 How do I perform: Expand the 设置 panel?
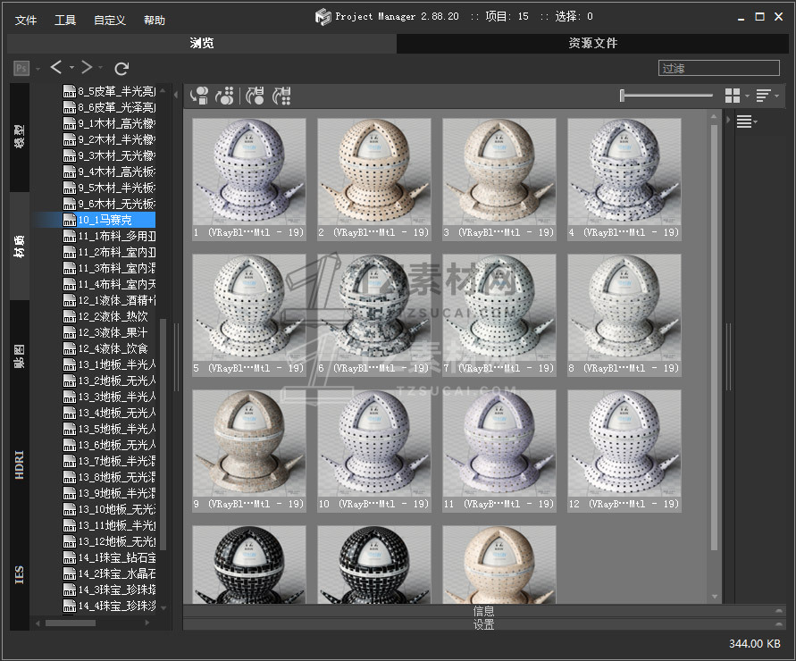pos(483,625)
